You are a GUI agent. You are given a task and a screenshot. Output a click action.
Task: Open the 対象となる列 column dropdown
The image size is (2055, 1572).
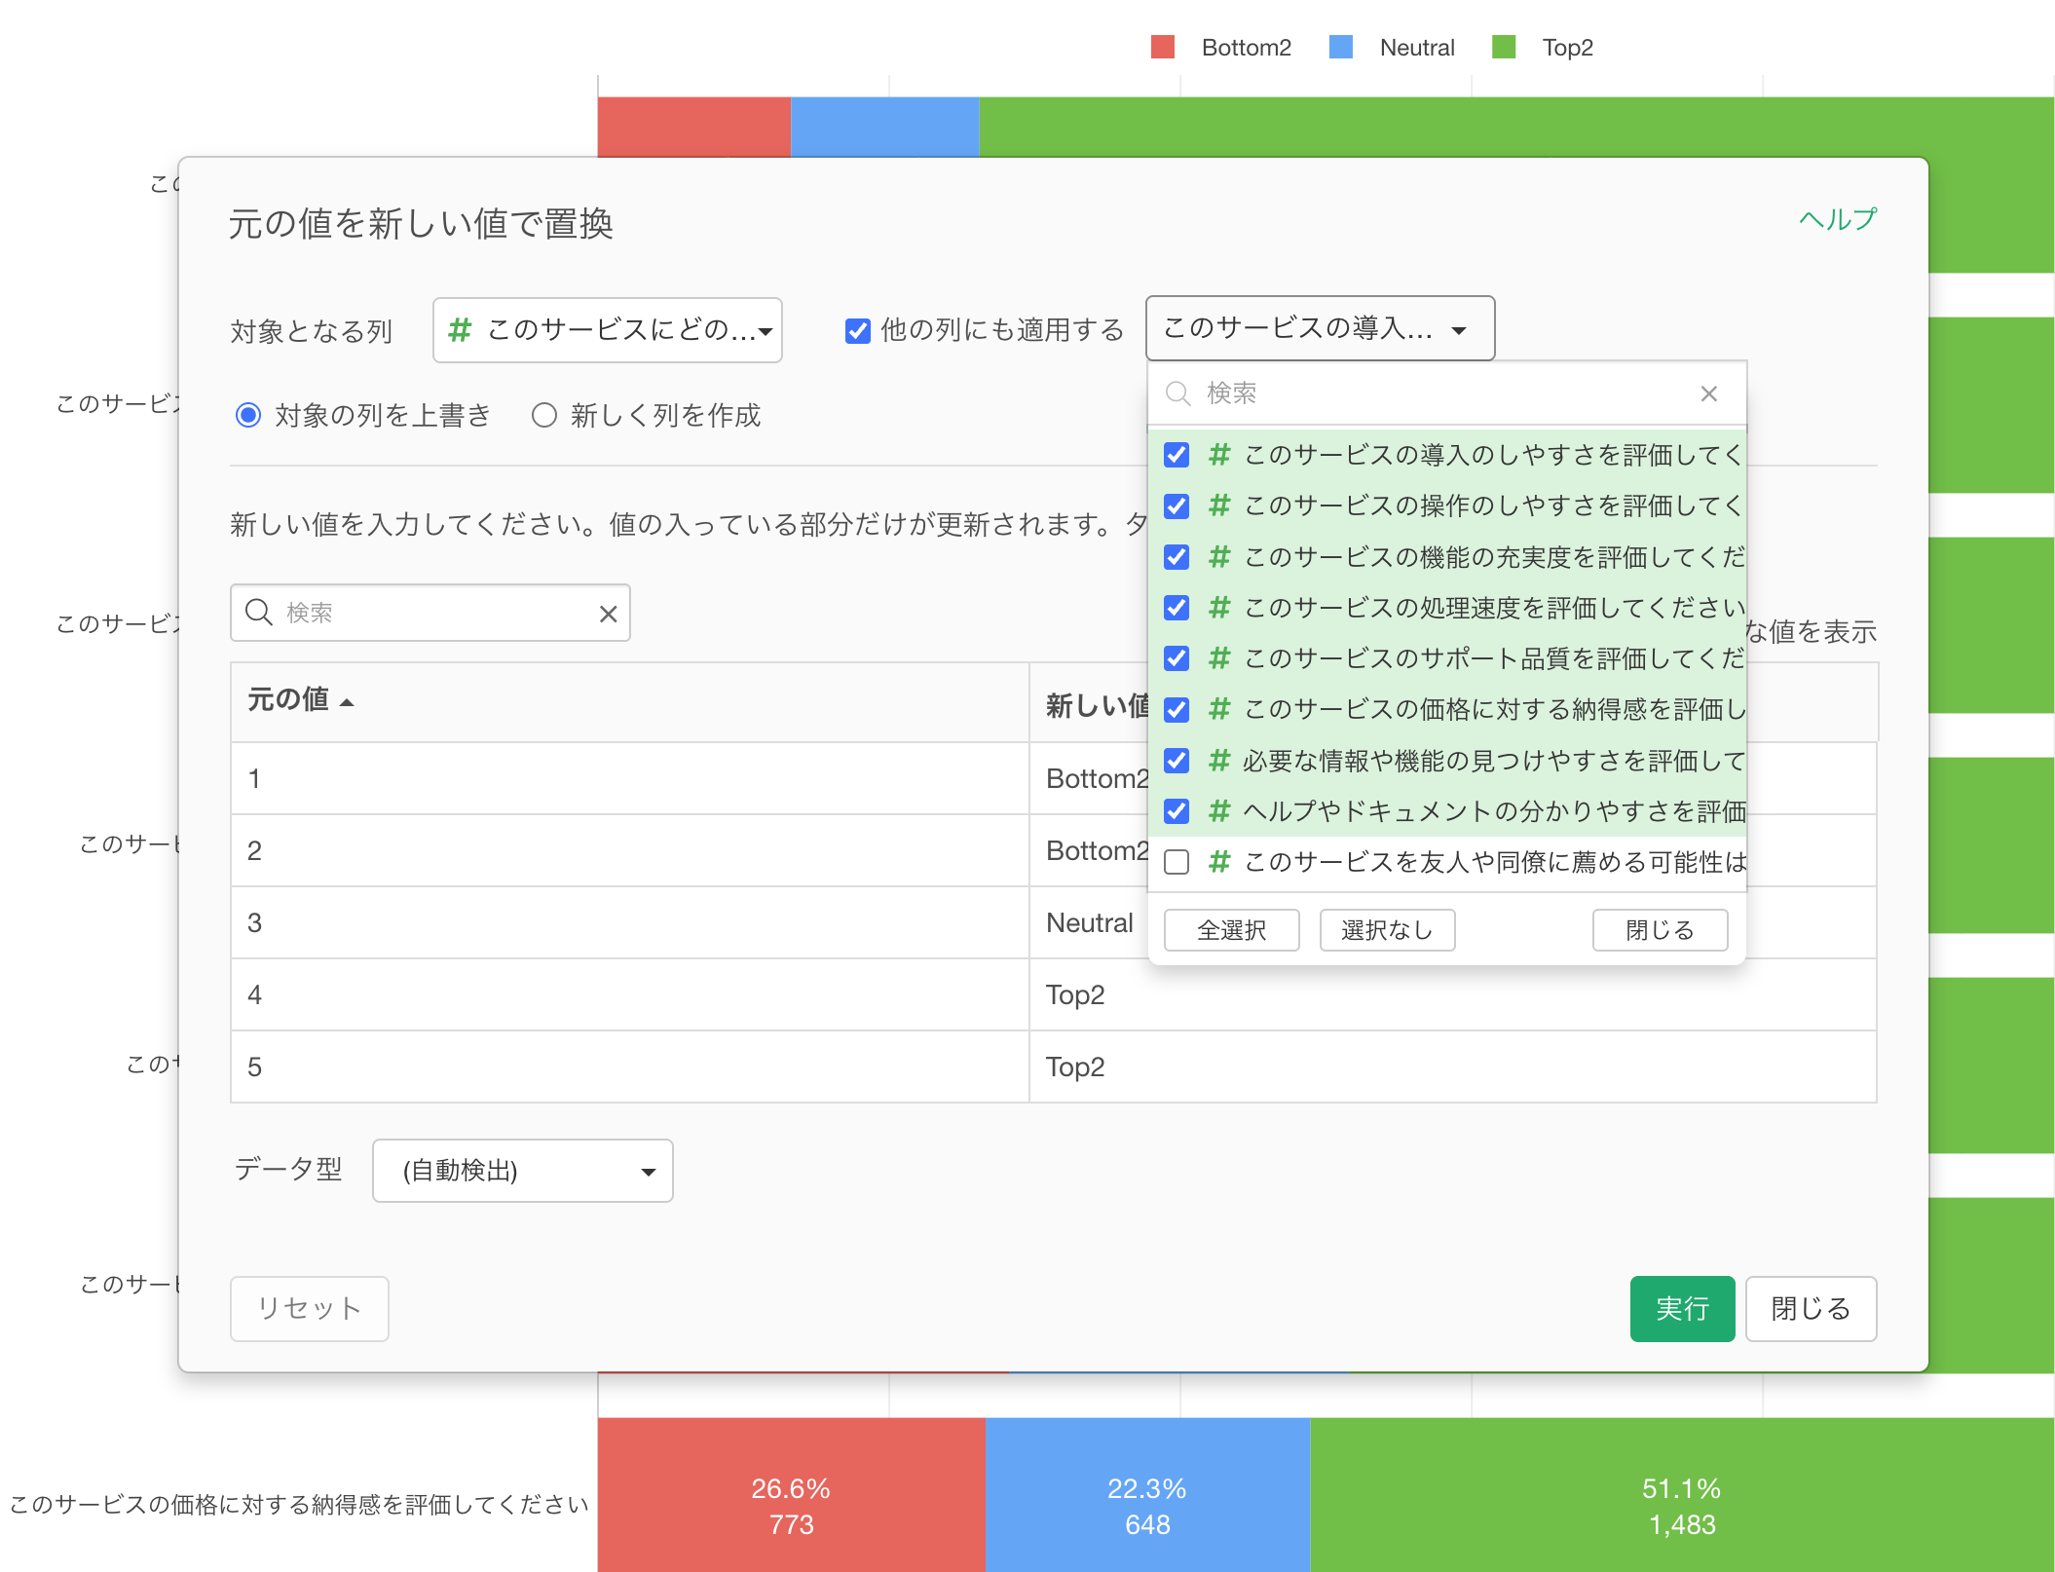click(x=608, y=330)
